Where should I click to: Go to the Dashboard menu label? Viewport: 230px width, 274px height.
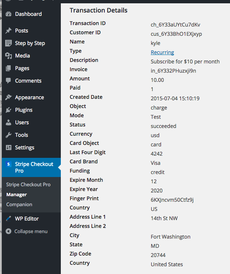(28, 14)
